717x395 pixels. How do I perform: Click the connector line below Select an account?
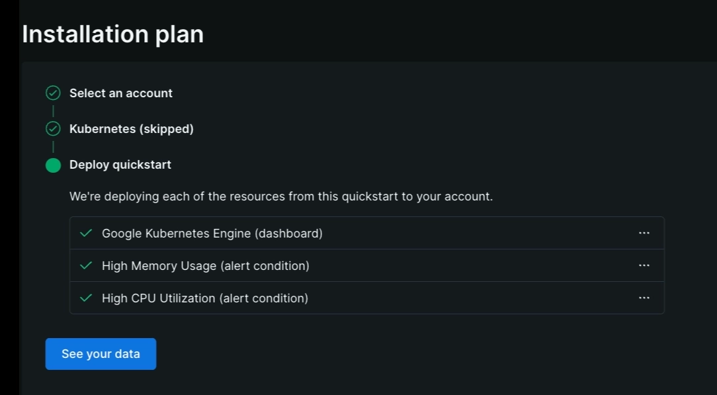click(53, 111)
